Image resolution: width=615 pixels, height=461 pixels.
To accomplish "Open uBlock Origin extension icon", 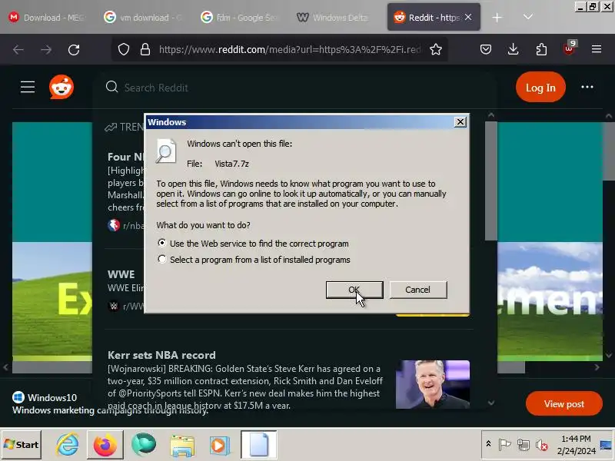I will tap(570, 48).
